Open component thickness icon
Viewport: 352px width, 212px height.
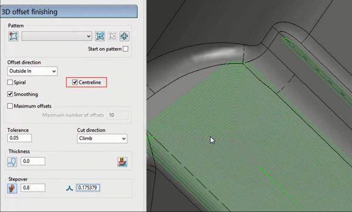coord(123,162)
